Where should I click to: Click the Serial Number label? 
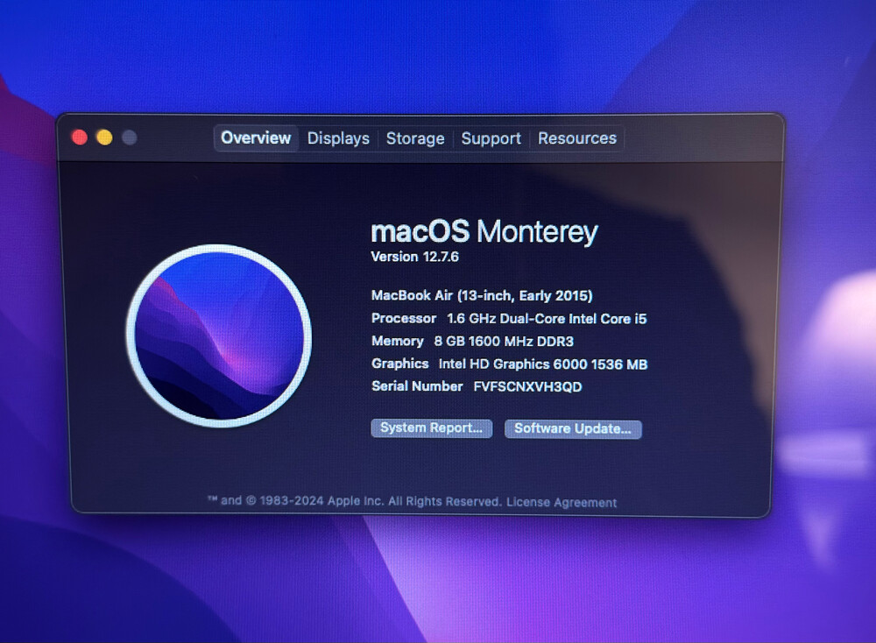point(417,386)
